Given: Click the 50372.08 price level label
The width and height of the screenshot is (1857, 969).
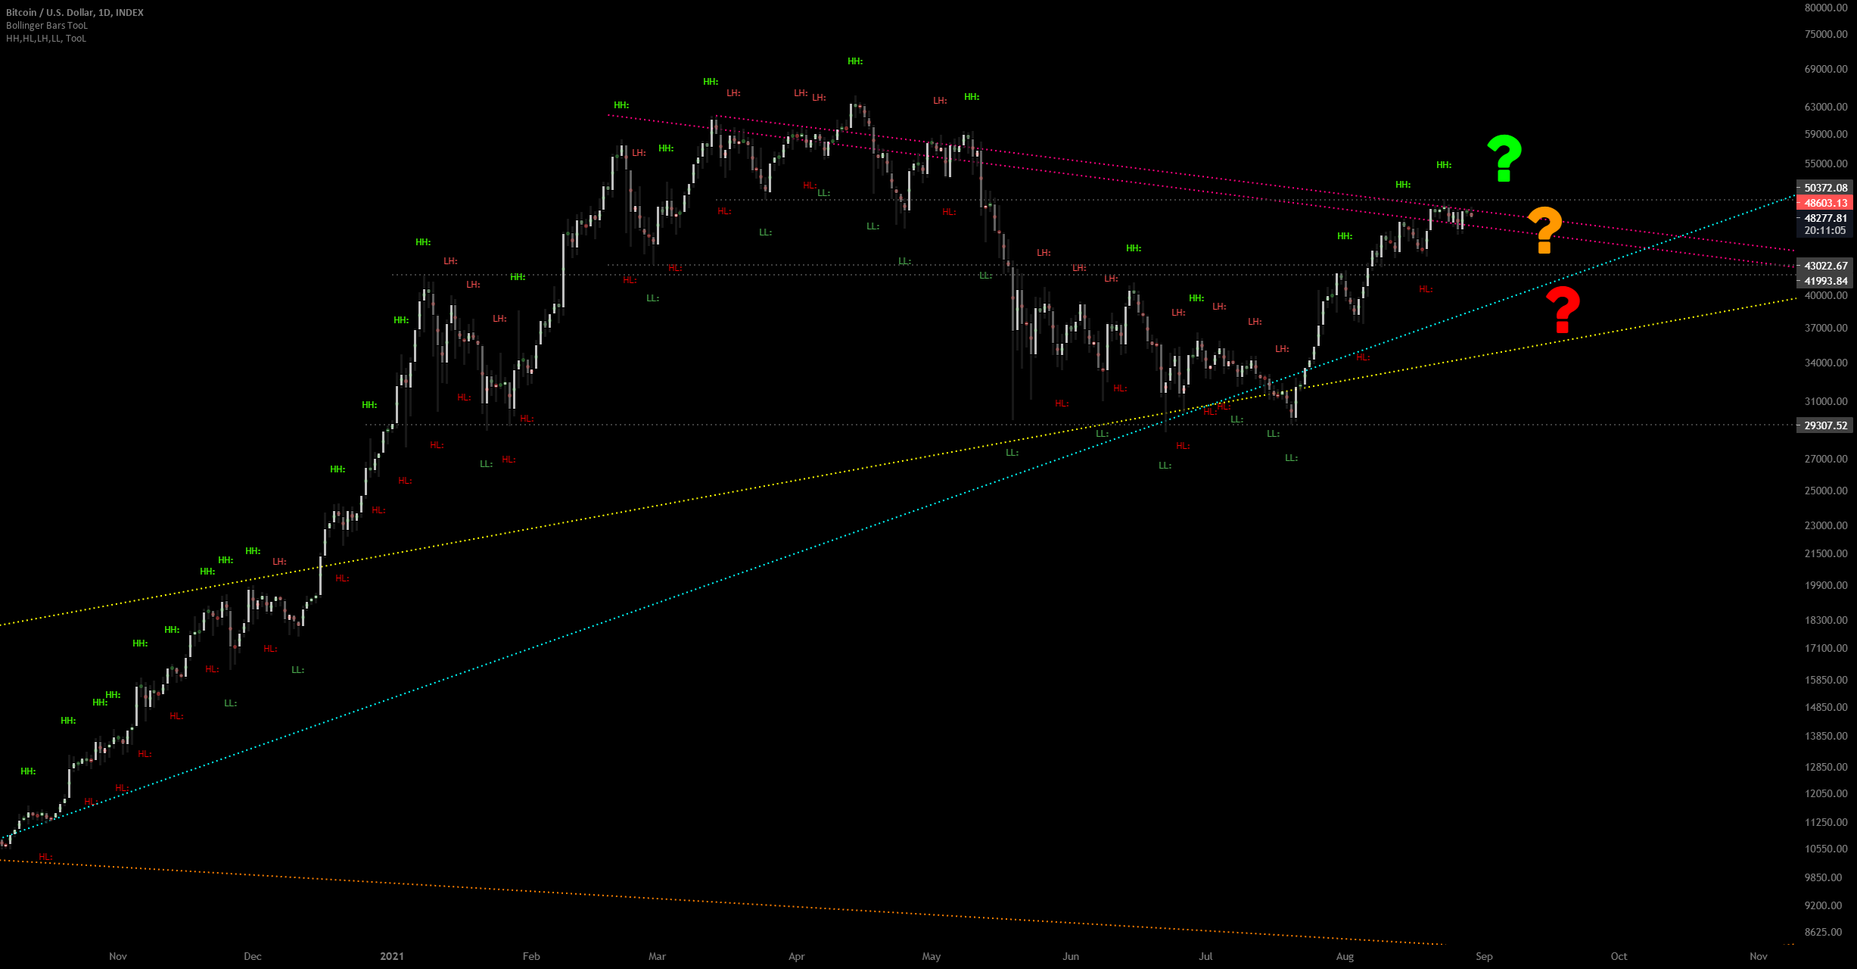Looking at the screenshot, I should [x=1825, y=188].
